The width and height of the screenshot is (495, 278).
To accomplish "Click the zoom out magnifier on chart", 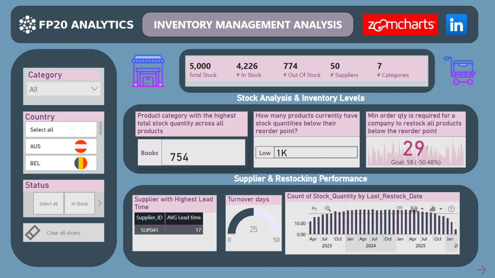I will click(x=328, y=209).
